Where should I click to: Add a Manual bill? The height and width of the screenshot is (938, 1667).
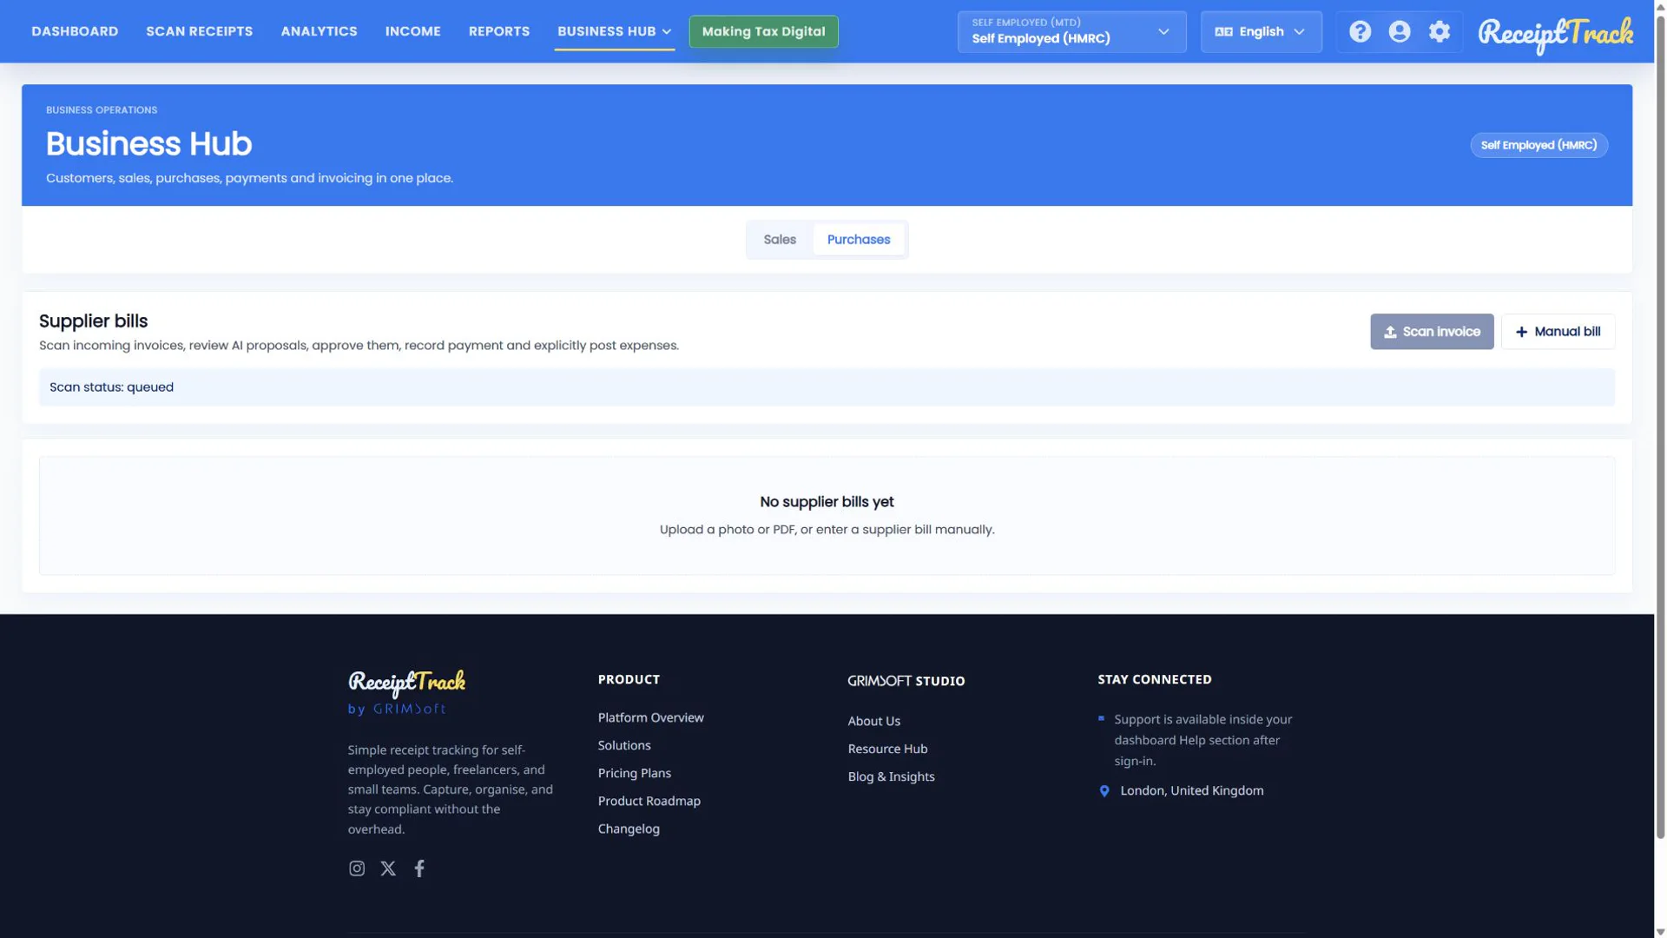point(1558,332)
